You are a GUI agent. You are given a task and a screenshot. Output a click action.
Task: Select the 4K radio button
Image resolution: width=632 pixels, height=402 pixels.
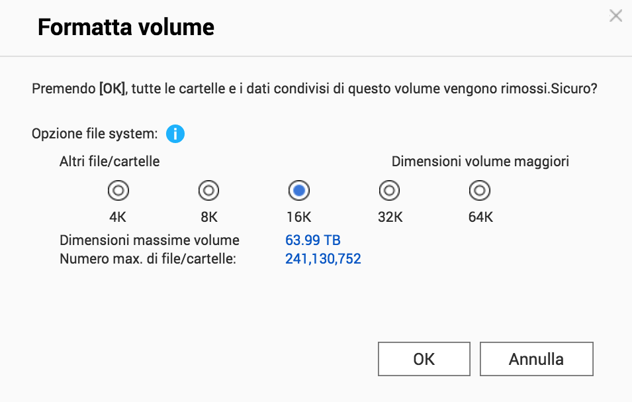[x=118, y=191]
